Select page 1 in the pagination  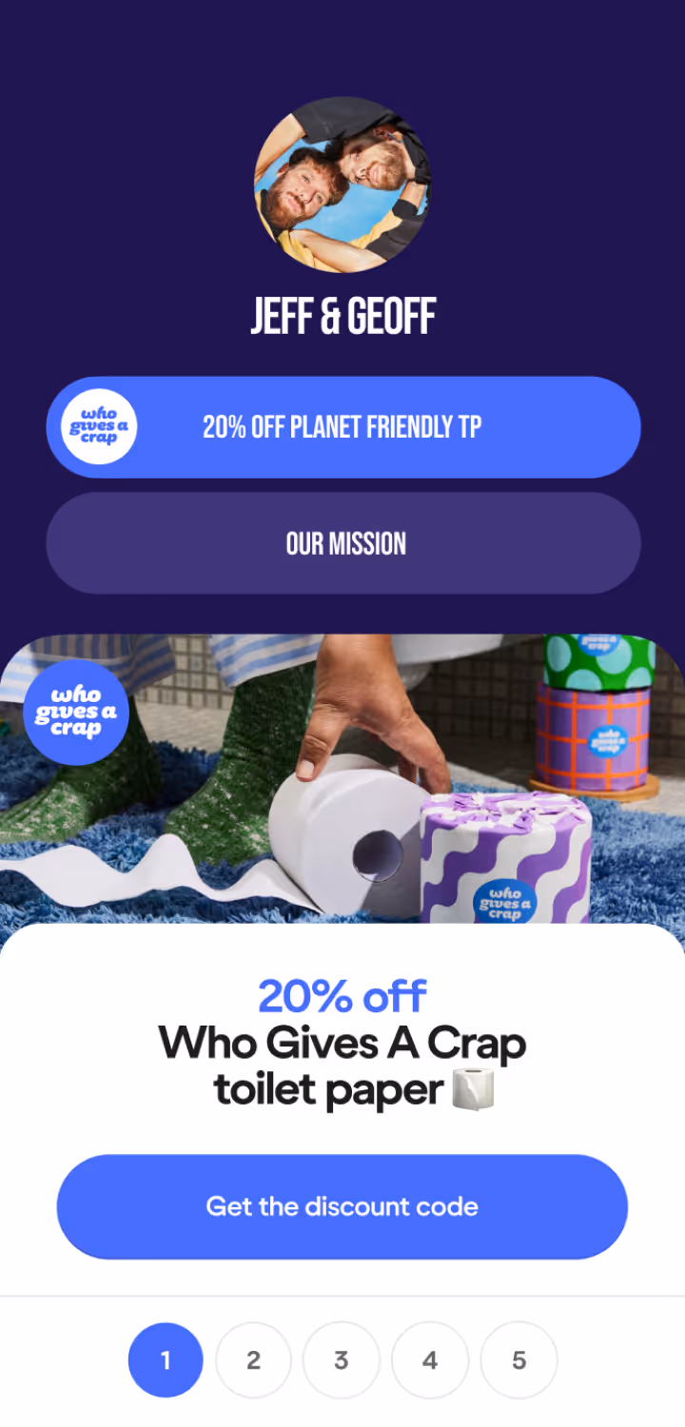coord(166,1360)
